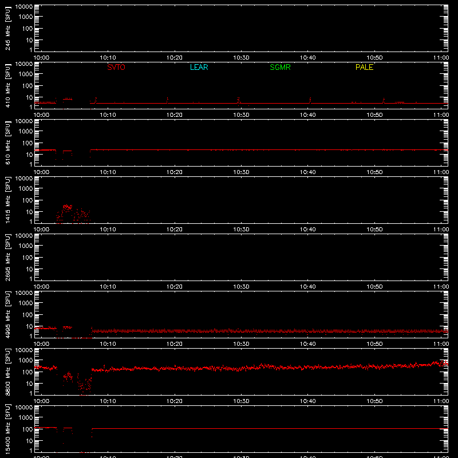Click the 11:00 time label under 245 MHz panel
Viewport: 458px width, 458px height.
coord(441,58)
